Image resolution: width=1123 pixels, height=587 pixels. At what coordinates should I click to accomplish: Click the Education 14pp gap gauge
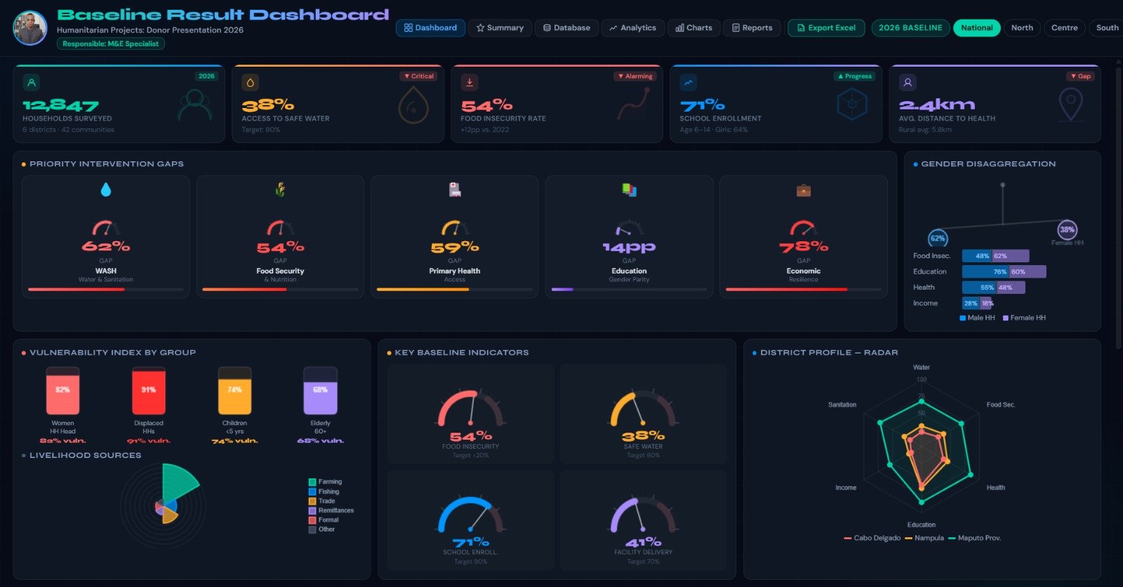coord(629,228)
